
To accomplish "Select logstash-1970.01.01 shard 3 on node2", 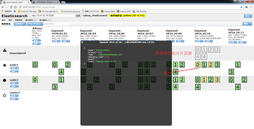I will pos(54,87).
